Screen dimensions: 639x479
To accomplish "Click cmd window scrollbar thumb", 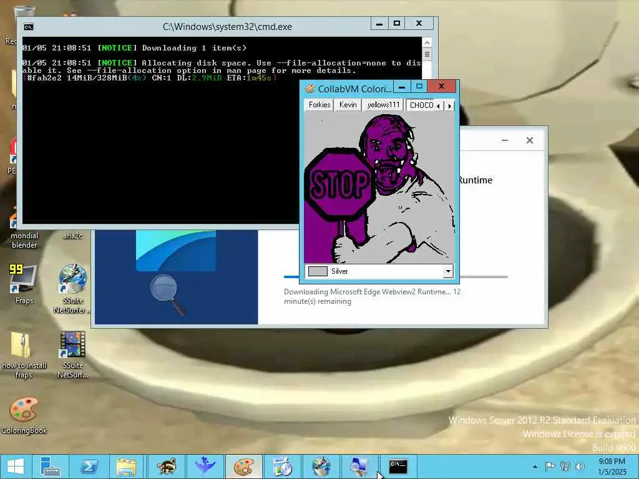I will coord(427,54).
